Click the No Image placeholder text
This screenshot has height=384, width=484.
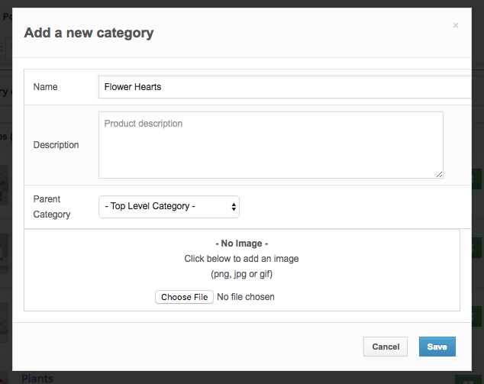pyautogui.click(x=241, y=244)
